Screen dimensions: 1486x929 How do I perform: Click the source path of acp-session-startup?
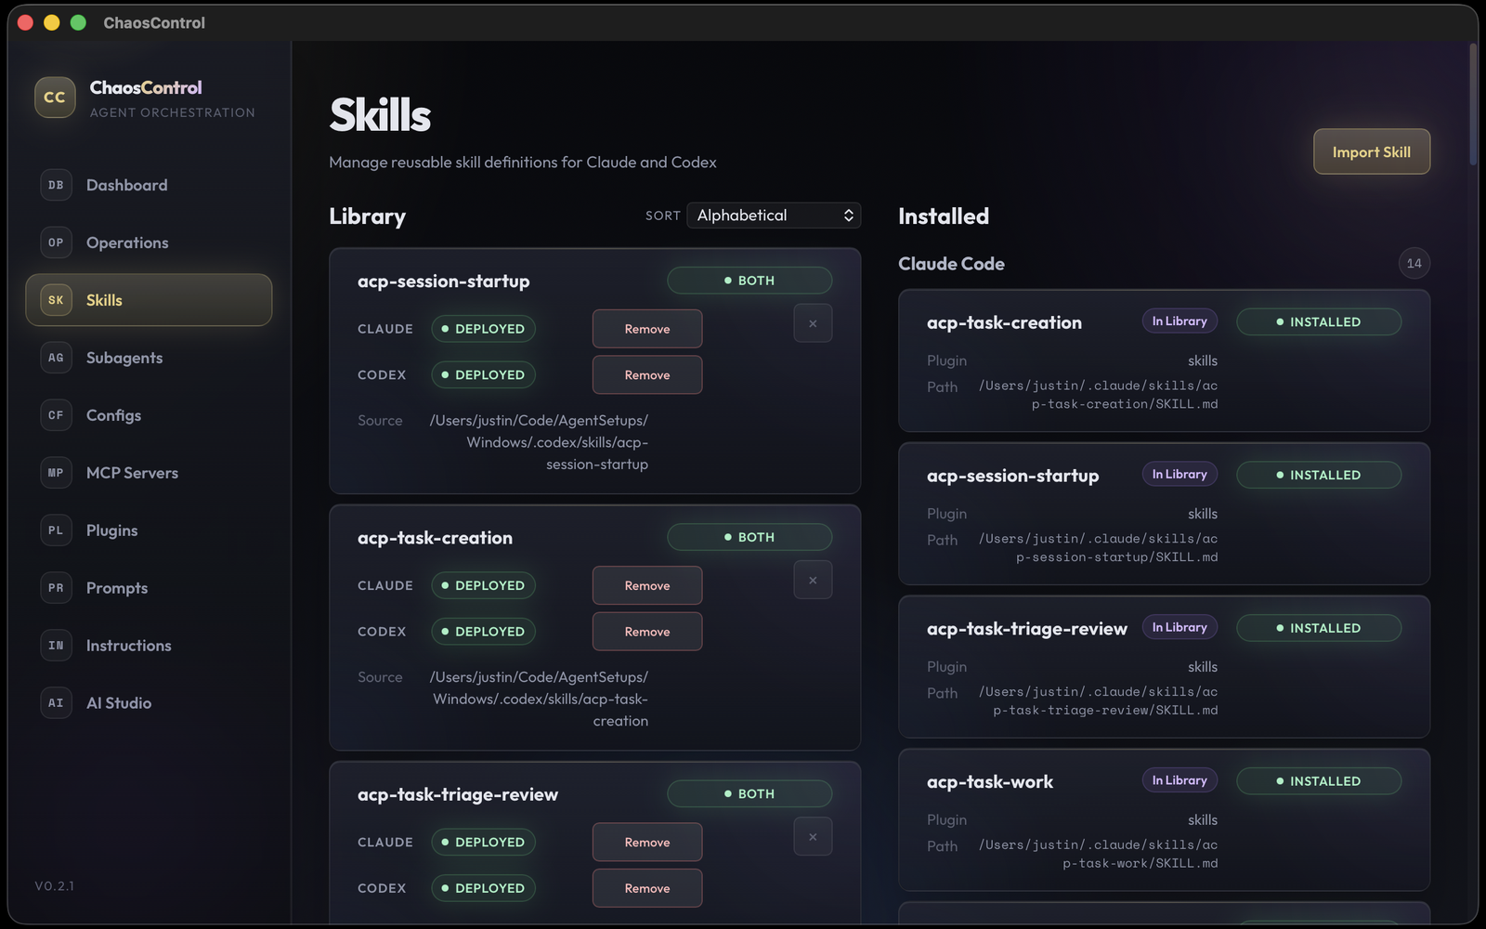click(539, 442)
